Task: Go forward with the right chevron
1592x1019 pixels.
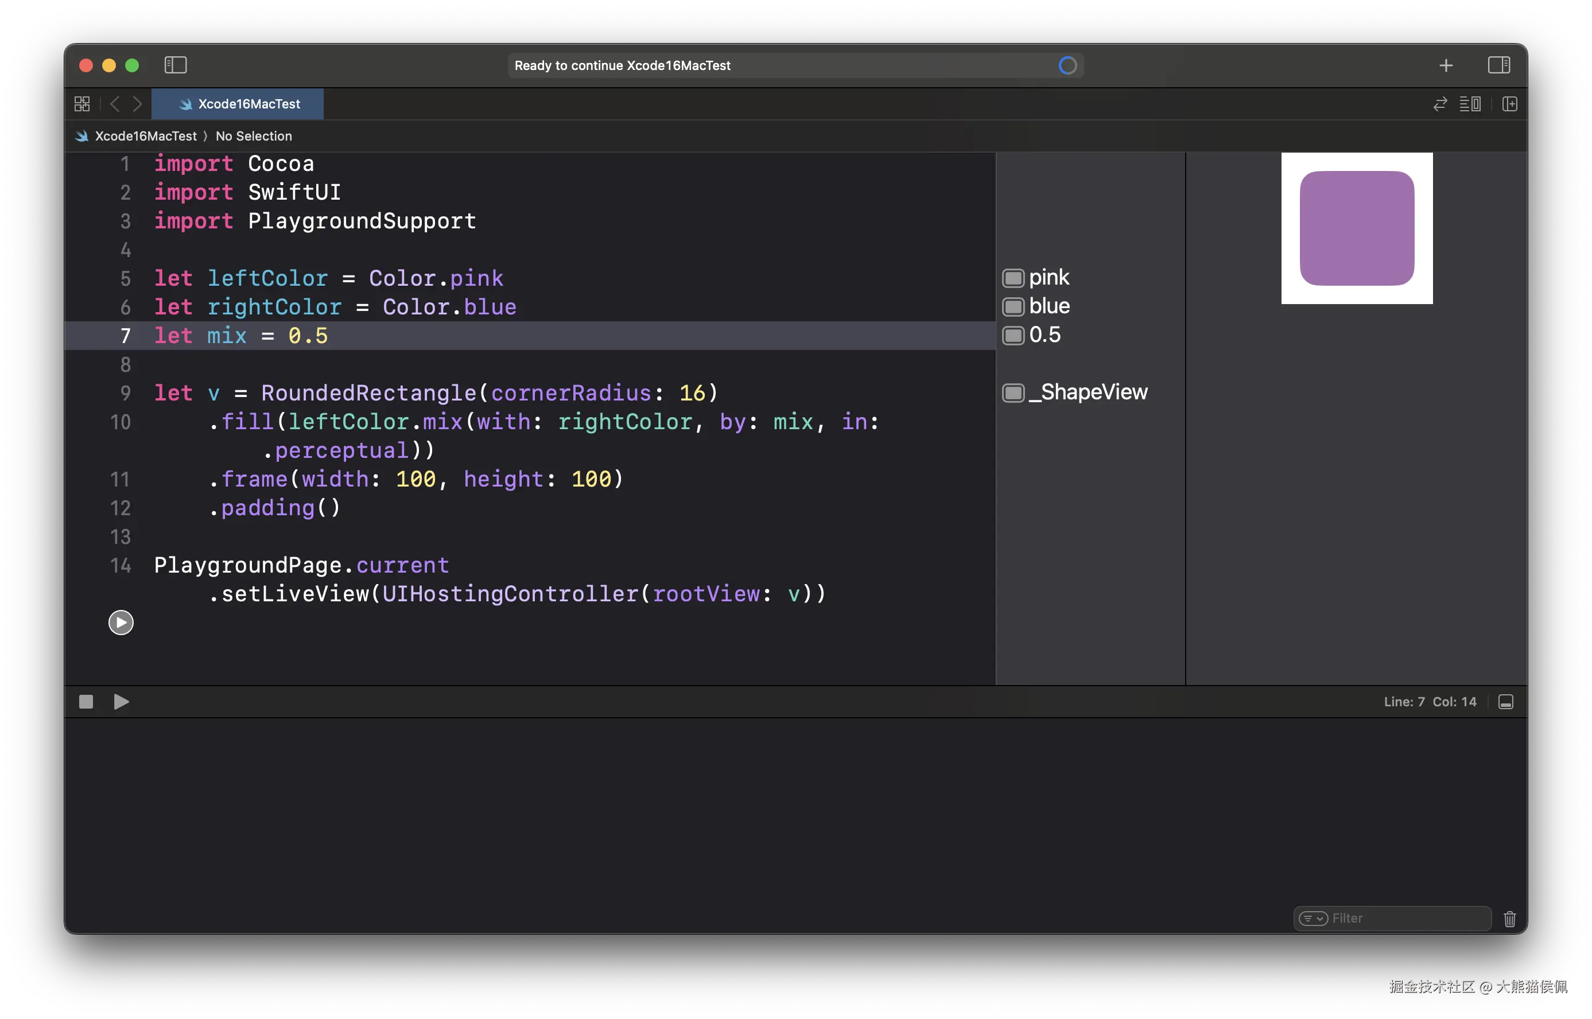Action: (137, 104)
